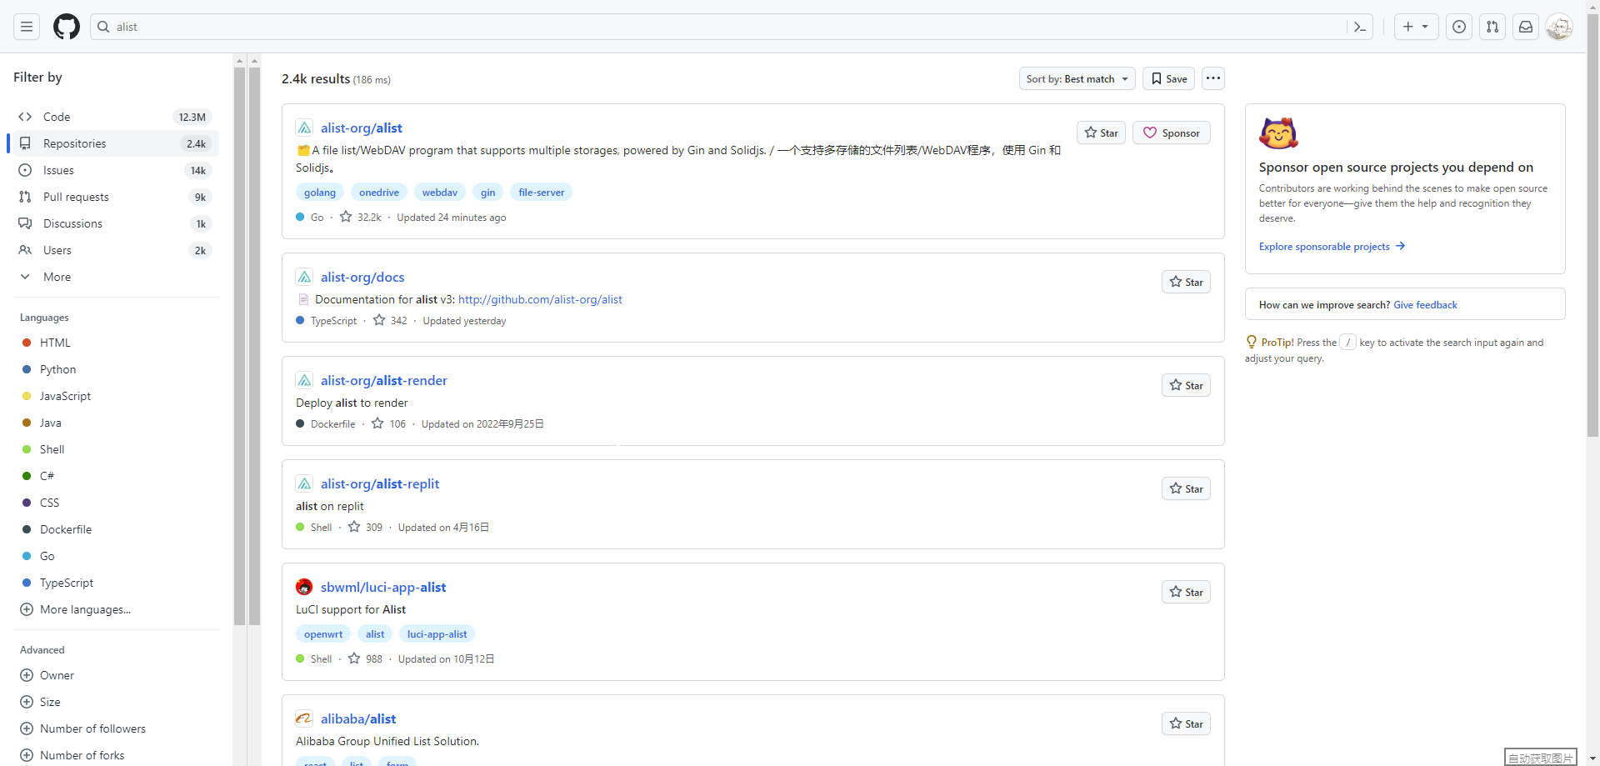Select the webdav topic tag
Image resolution: width=1600 pixels, height=766 pixels.
pos(440,193)
